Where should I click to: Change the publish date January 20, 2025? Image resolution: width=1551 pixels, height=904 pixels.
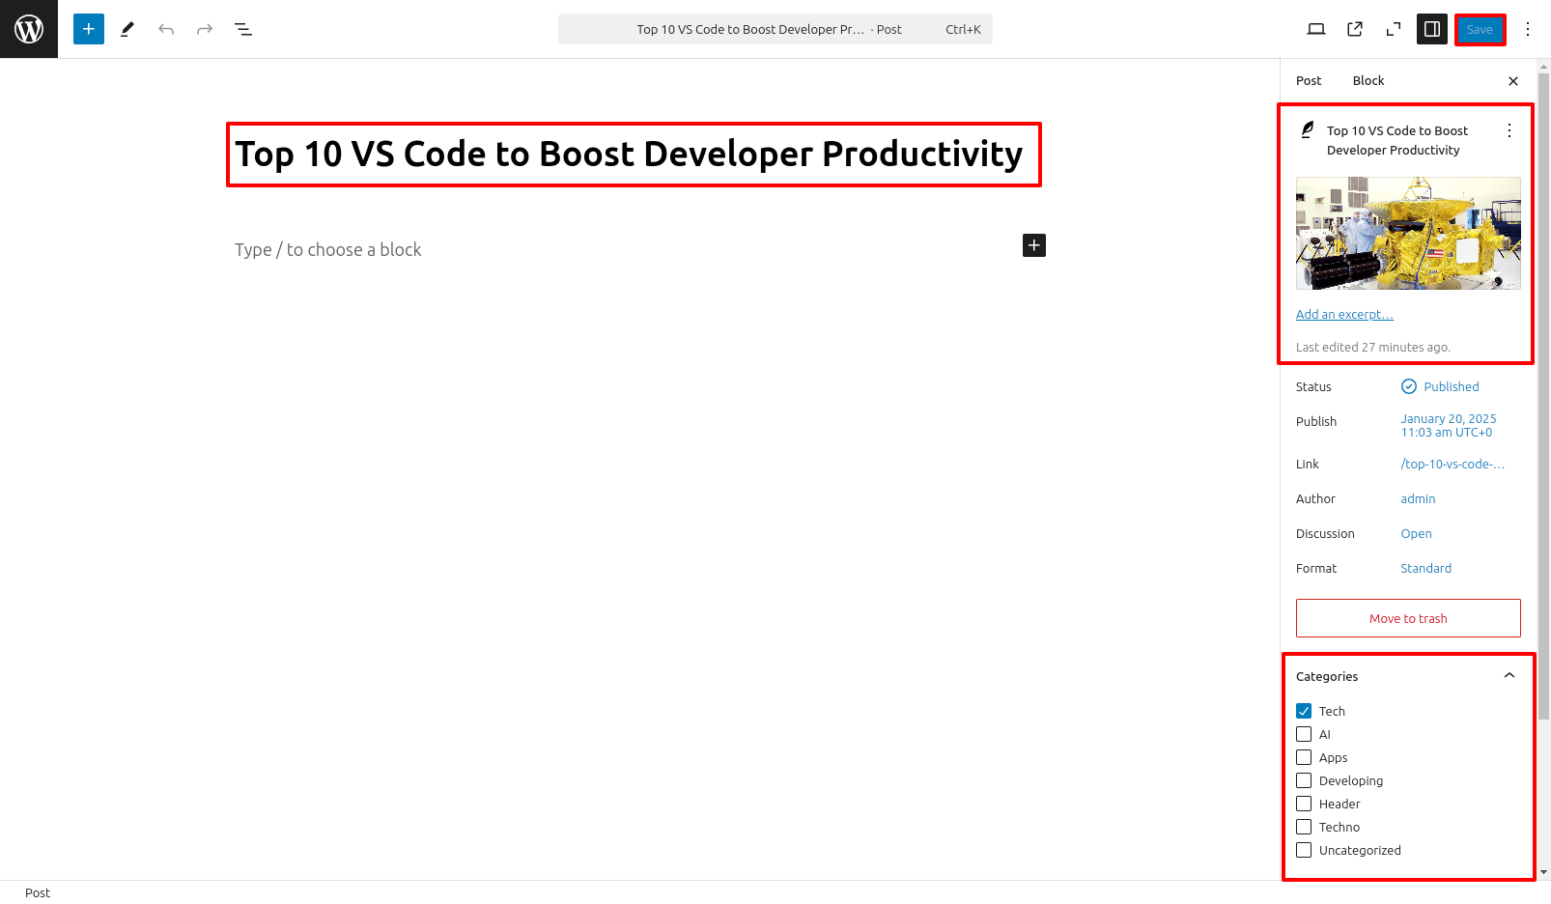[1449, 426]
